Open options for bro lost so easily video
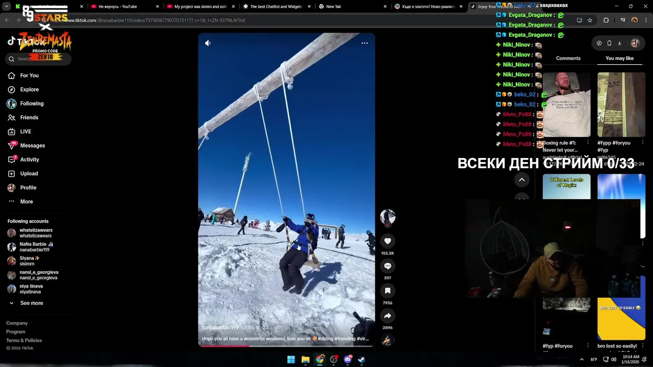 (642, 346)
